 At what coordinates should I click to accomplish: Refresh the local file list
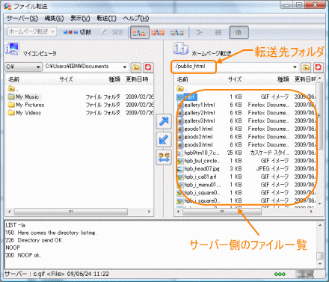click(148, 67)
